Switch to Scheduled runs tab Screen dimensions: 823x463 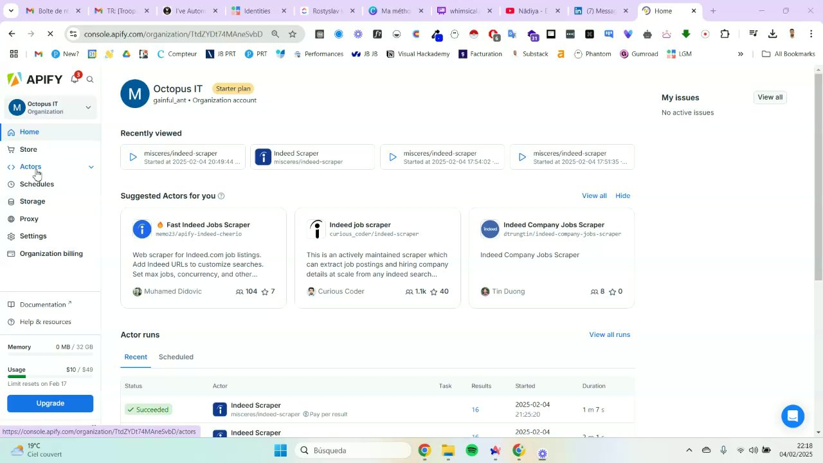point(176,357)
